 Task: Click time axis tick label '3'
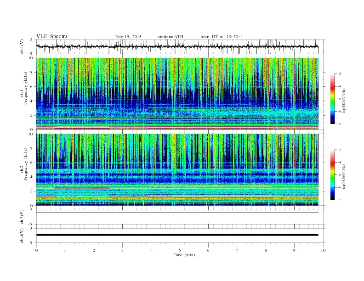(122, 250)
